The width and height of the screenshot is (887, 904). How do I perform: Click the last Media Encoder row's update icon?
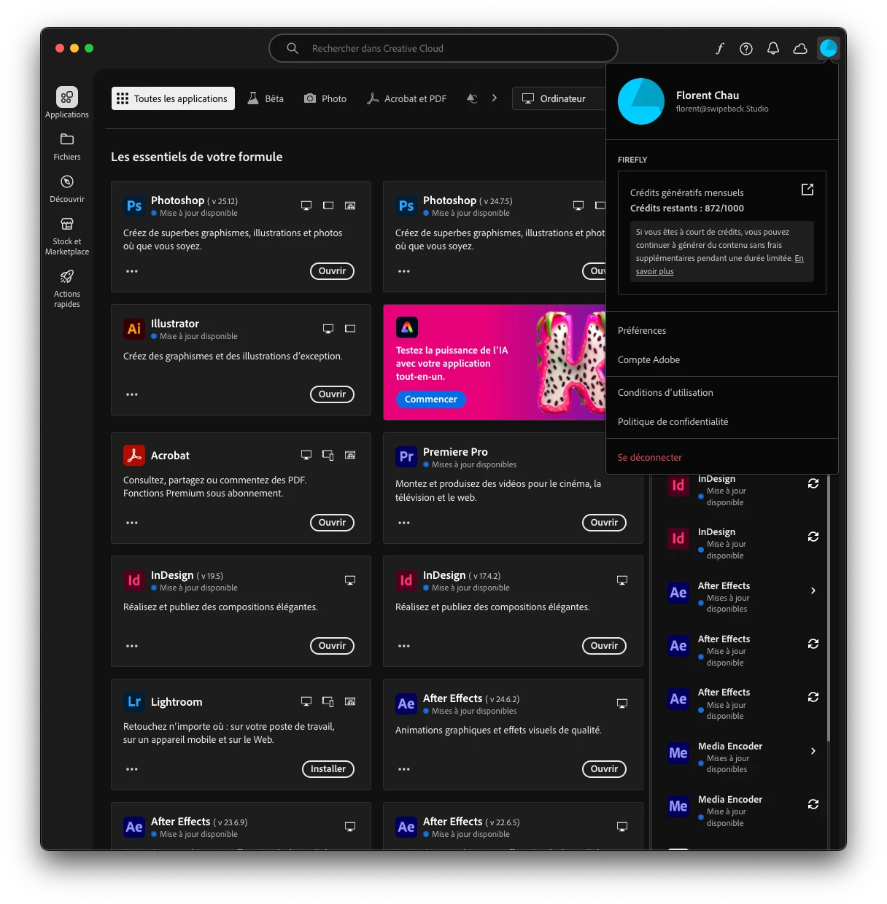[813, 804]
